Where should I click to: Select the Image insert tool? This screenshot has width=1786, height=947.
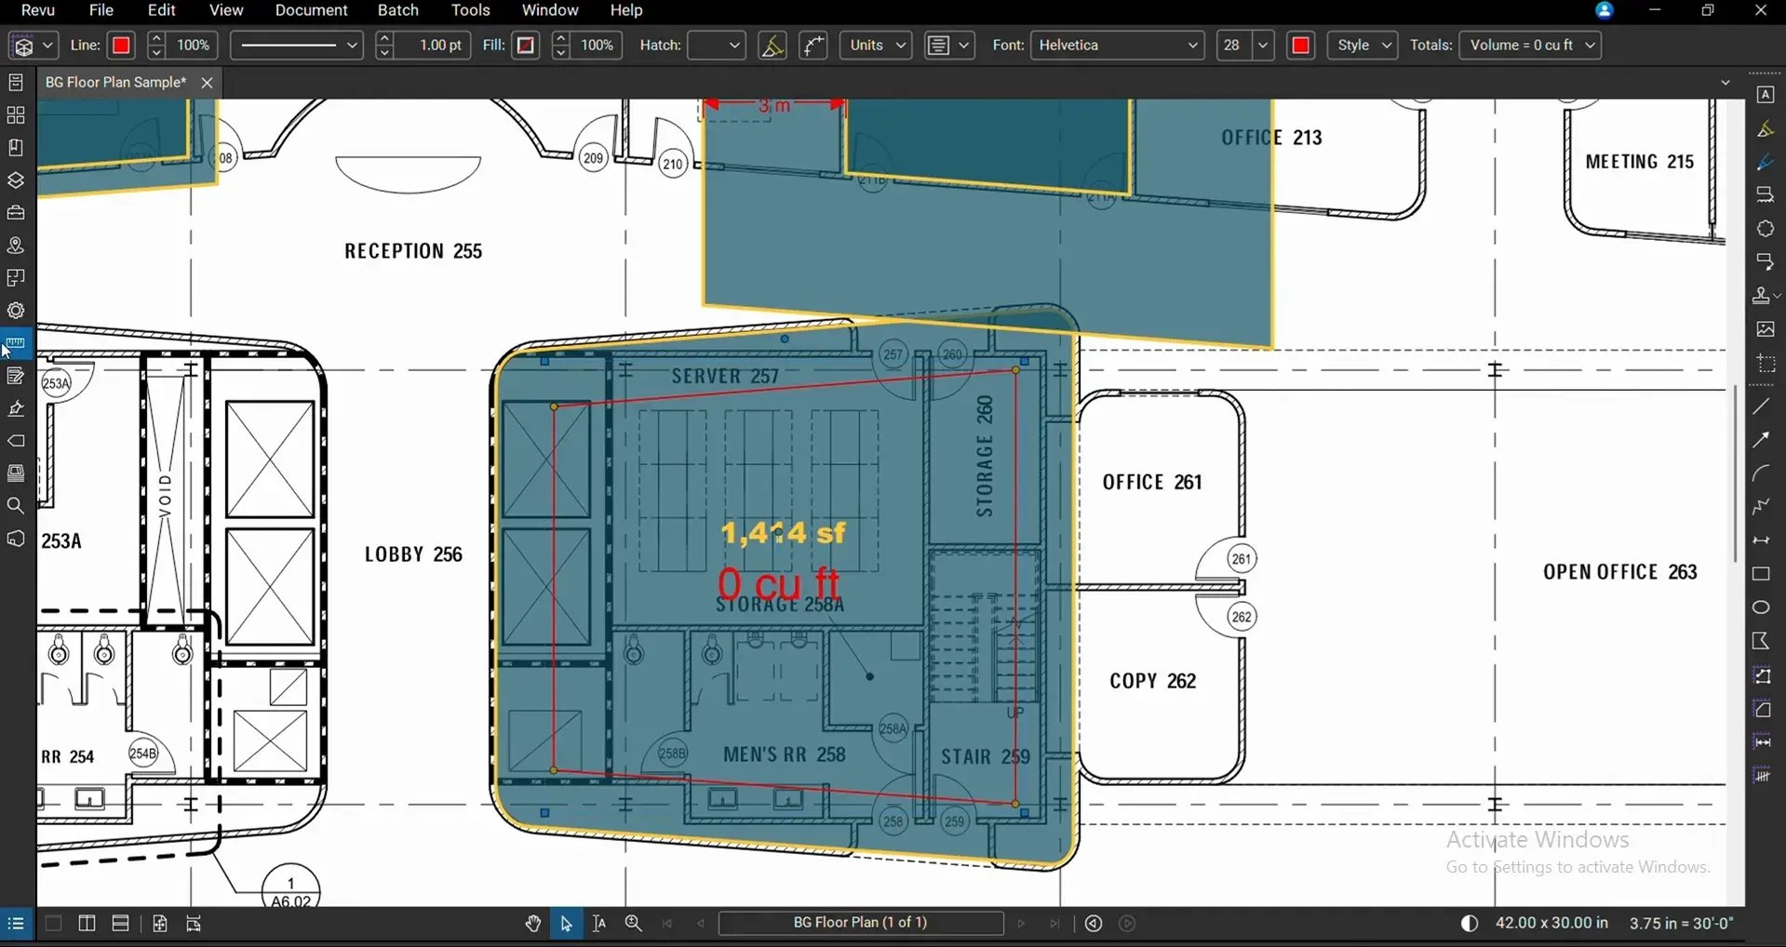tap(1765, 329)
